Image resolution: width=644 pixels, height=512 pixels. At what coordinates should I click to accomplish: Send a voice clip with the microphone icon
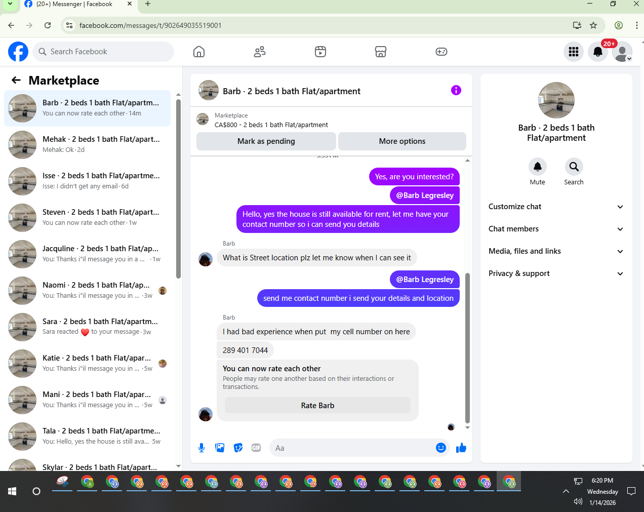pos(202,448)
